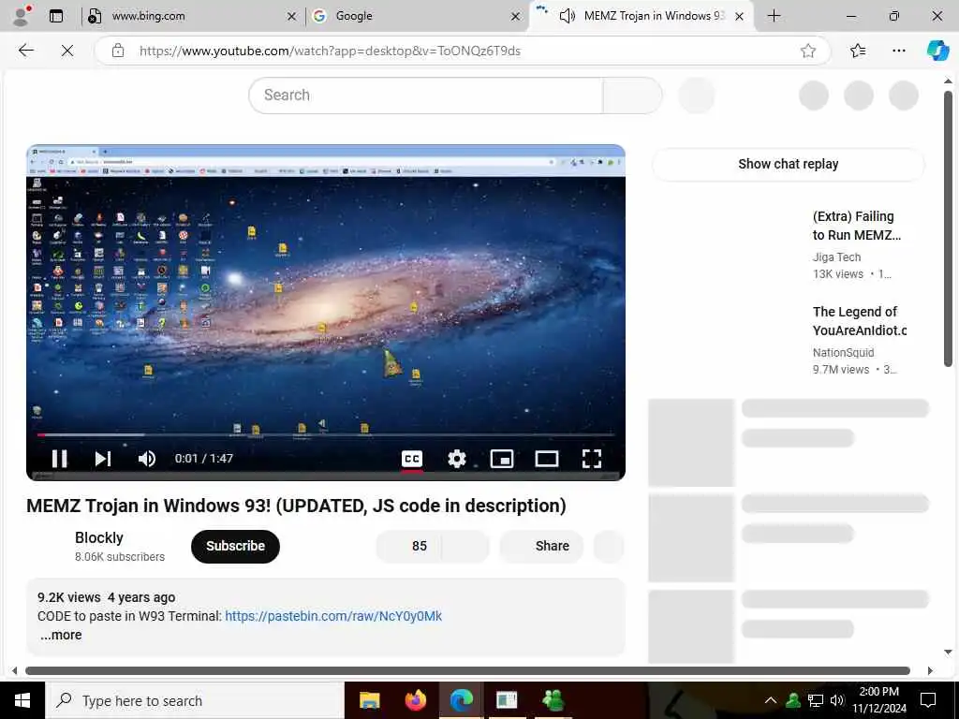Open system volume tray icon
The height and width of the screenshot is (719, 959).
[837, 700]
